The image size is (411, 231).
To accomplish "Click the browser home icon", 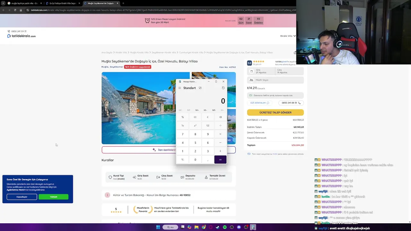I will (x=21, y=10).
